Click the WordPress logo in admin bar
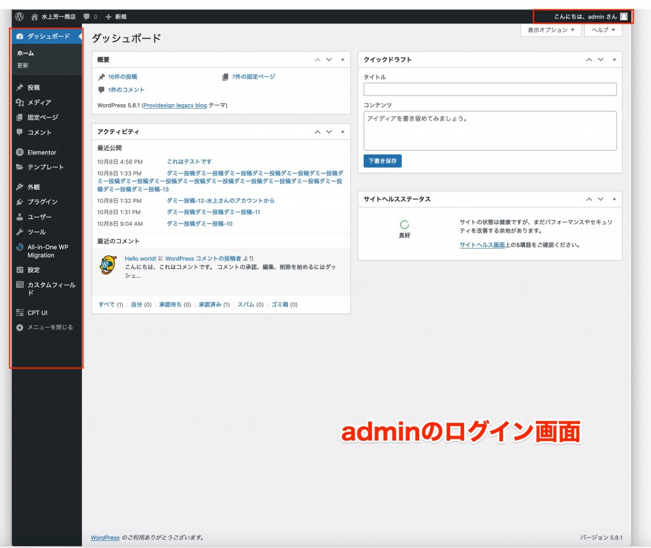The image size is (651, 548). click(x=20, y=17)
